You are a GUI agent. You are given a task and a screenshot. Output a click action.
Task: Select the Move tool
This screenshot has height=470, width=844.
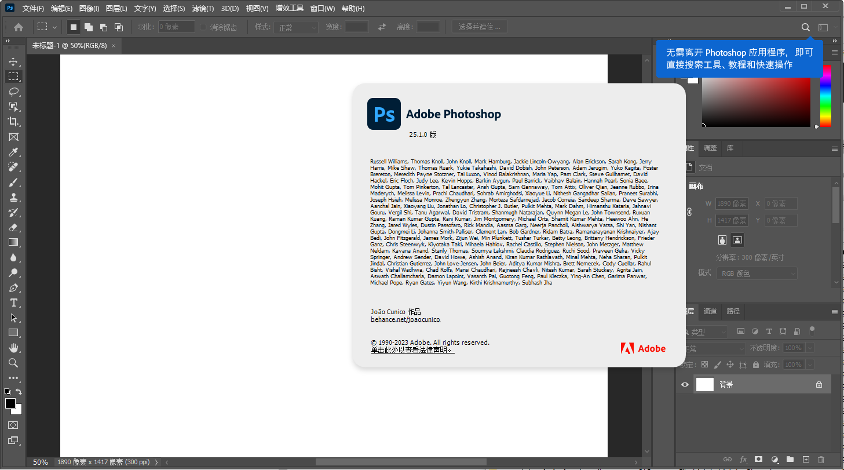tap(13, 61)
